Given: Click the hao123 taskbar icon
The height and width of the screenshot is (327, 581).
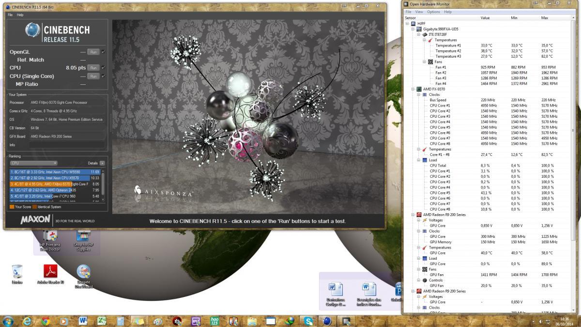Looking at the screenshot, I should (214, 321).
